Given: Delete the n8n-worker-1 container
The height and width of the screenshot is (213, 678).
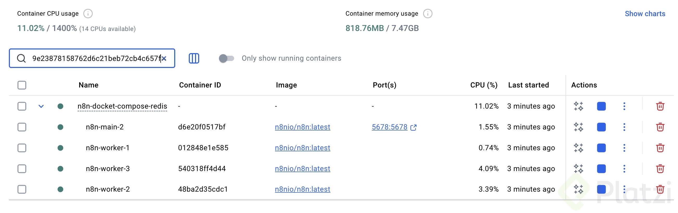Looking at the screenshot, I should click(x=660, y=148).
